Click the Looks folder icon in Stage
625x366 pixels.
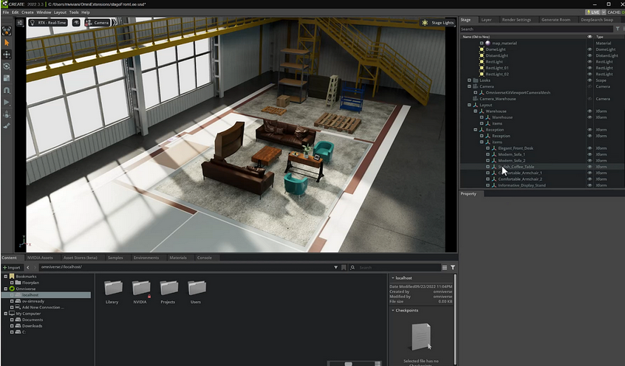coord(476,80)
